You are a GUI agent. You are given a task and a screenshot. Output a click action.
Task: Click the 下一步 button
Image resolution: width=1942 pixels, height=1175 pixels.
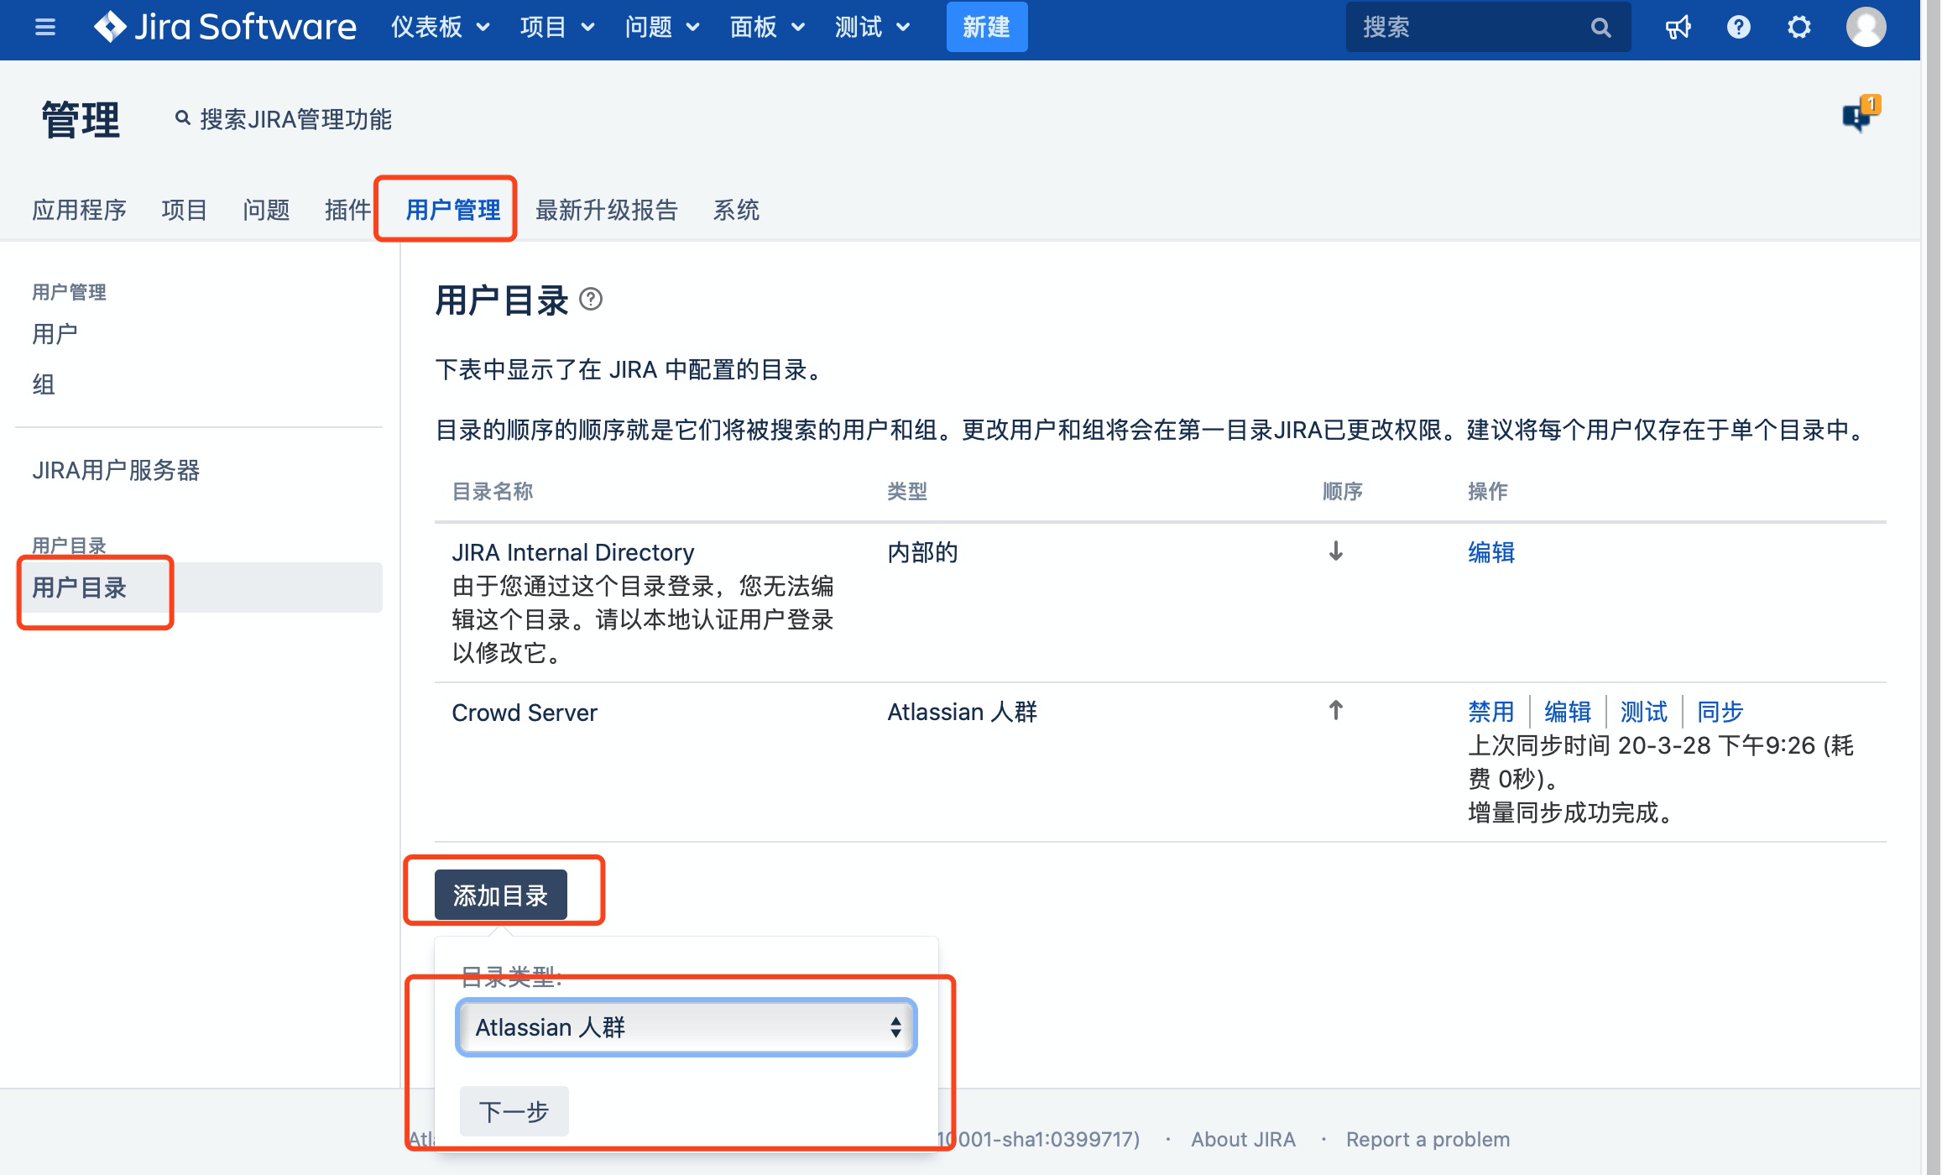point(514,1110)
